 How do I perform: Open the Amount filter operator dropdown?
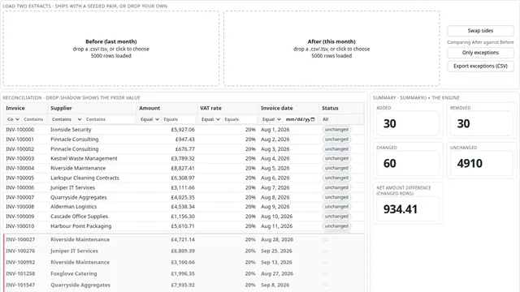(149, 119)
